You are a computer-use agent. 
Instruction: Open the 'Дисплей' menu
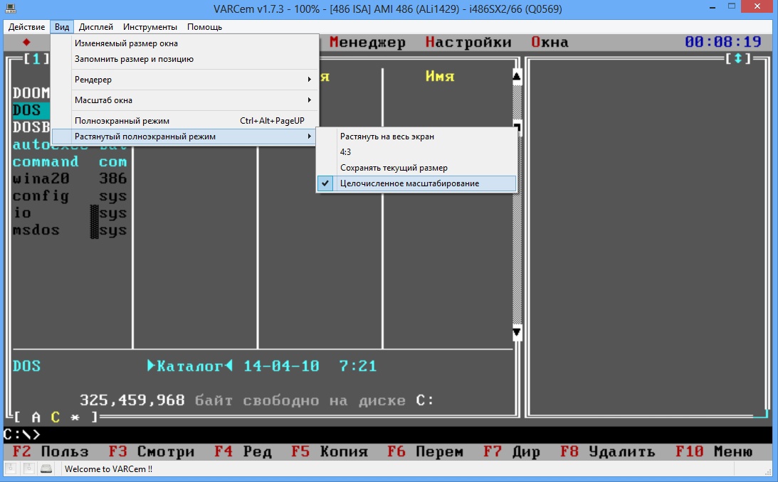(x=96, y=26)
